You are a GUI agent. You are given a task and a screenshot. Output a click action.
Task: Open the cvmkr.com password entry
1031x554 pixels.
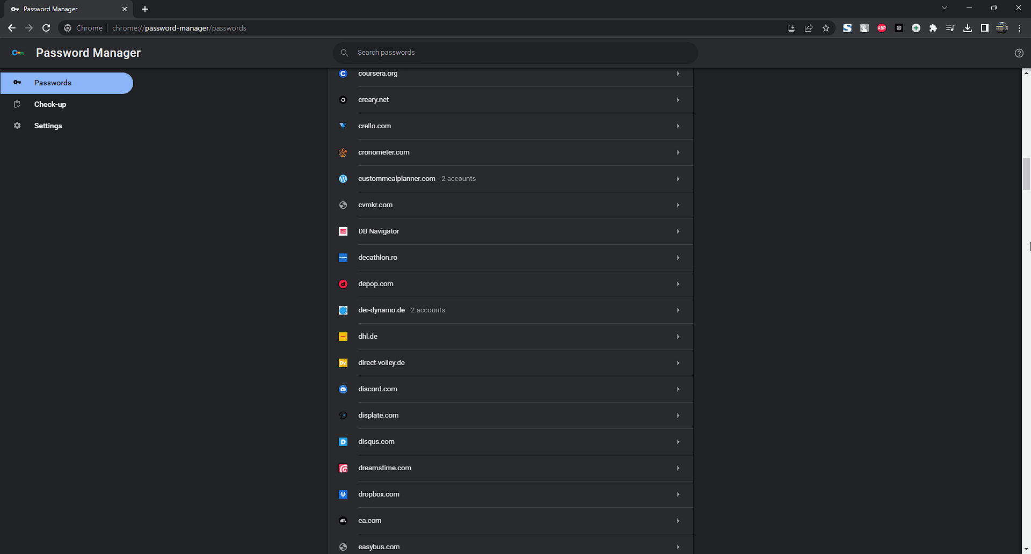coord(511,205)
